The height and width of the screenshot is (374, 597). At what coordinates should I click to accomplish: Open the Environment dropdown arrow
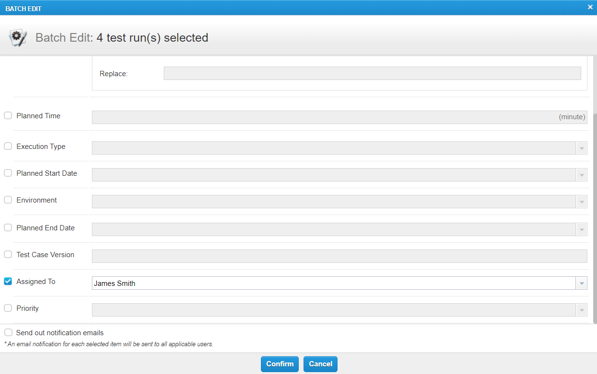click(x=582, y=202)
